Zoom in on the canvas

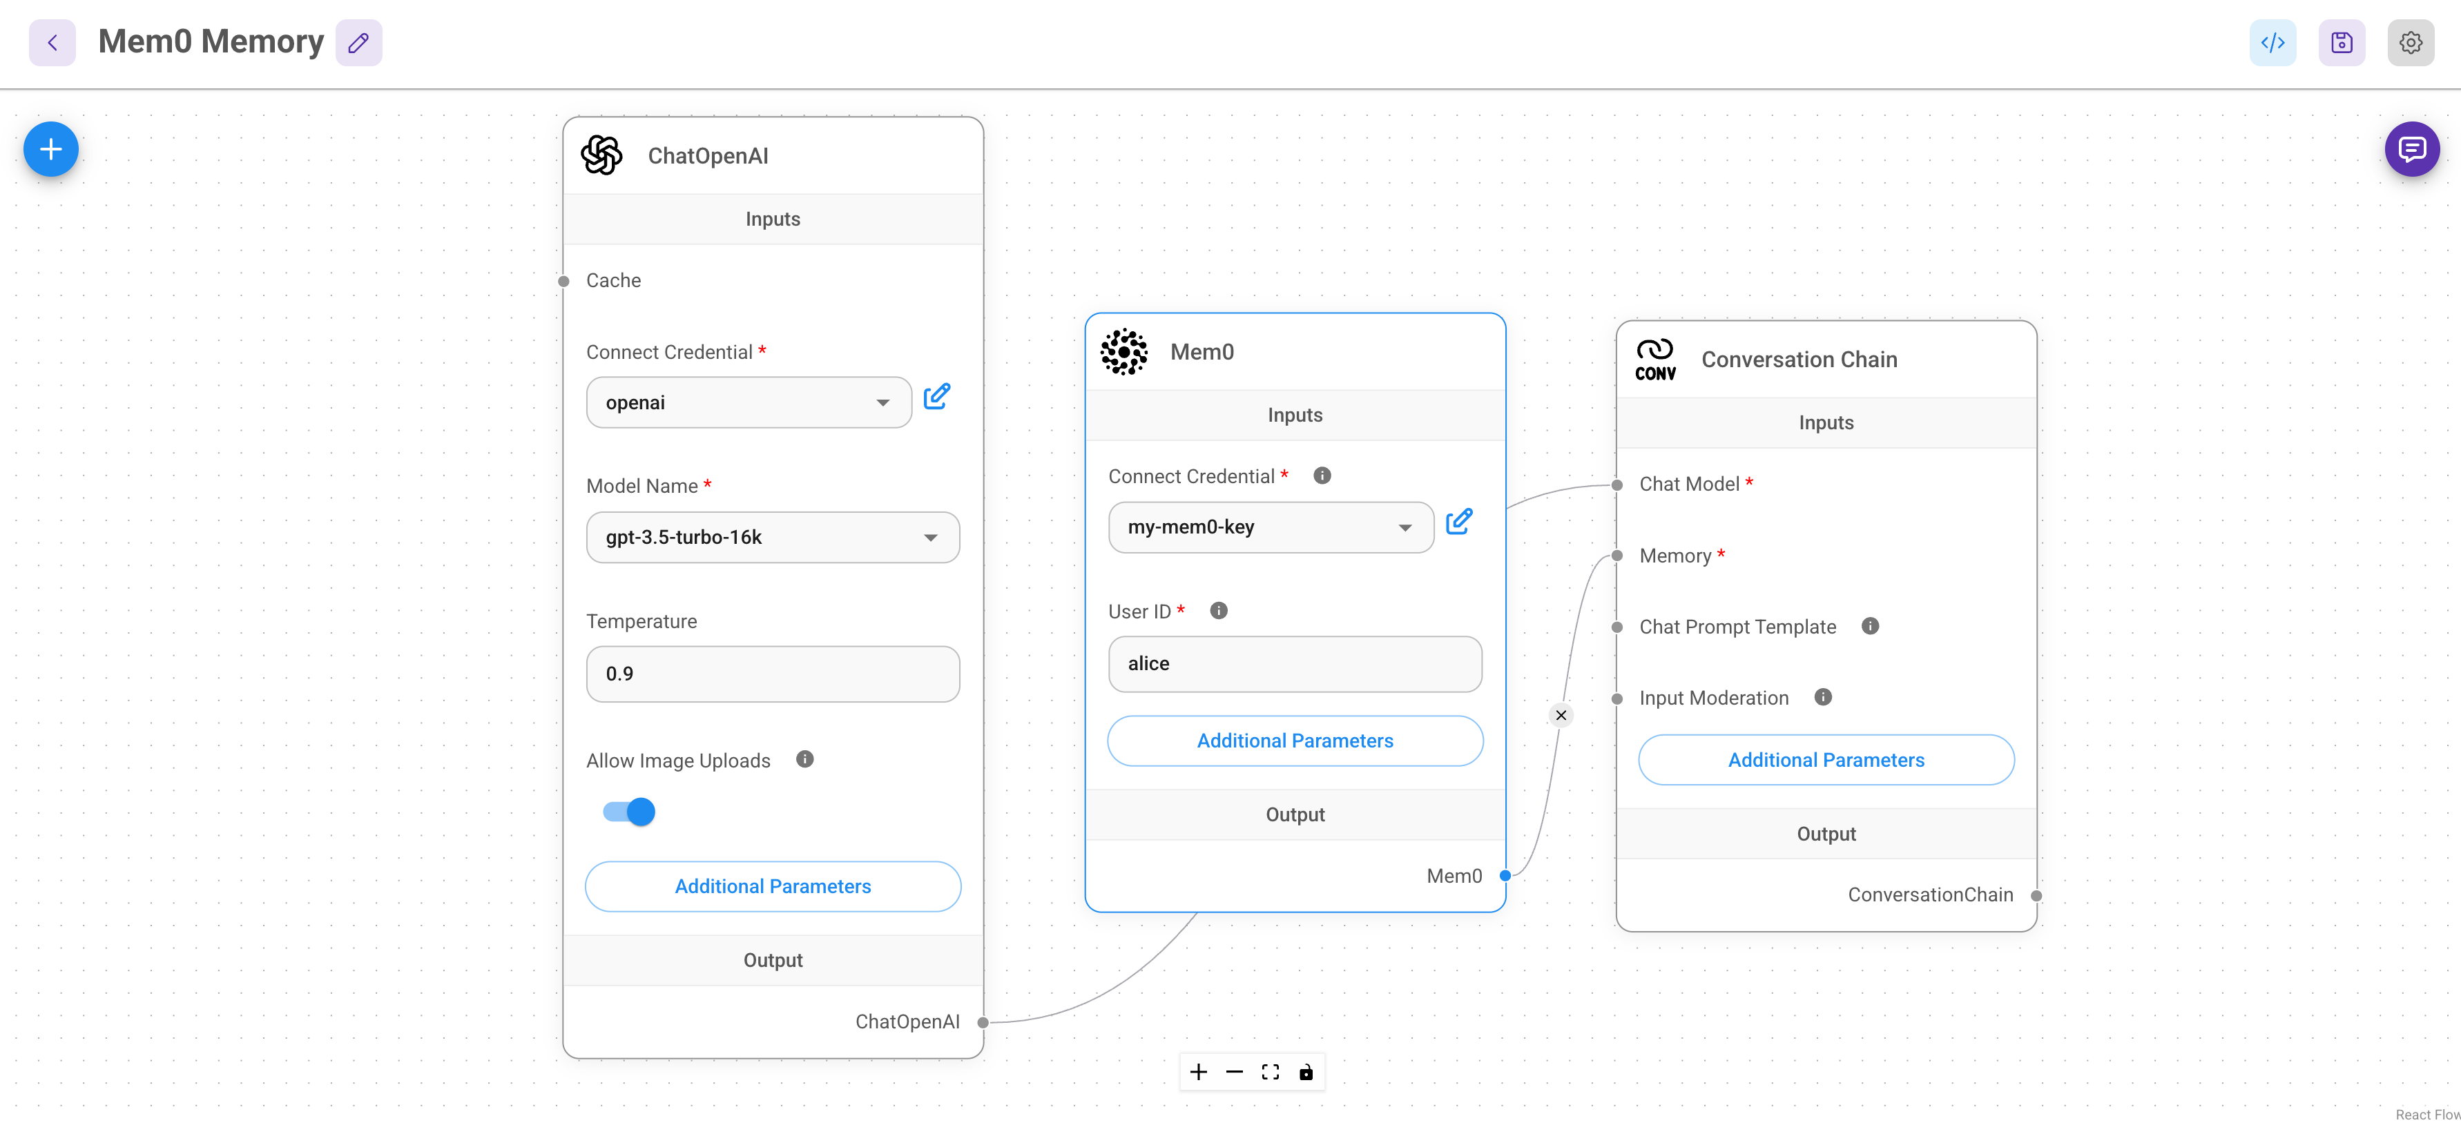click(1198, 1072)
